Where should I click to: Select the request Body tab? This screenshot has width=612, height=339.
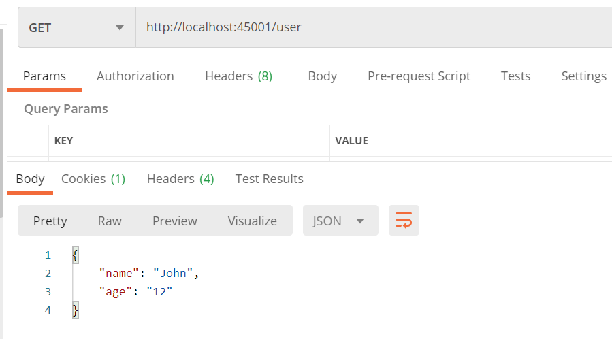(322, 76)
